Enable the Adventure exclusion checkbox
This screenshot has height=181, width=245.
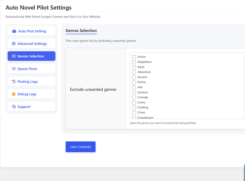[x=134, y=72]
